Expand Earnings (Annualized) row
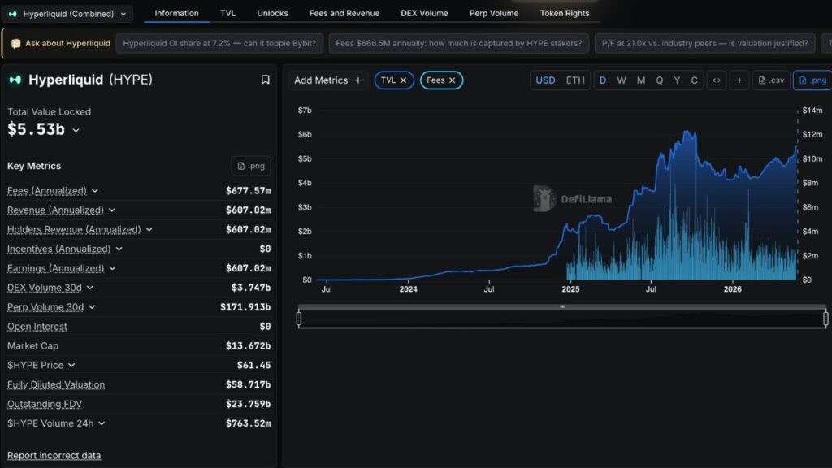832x468 pixels. 112,268
